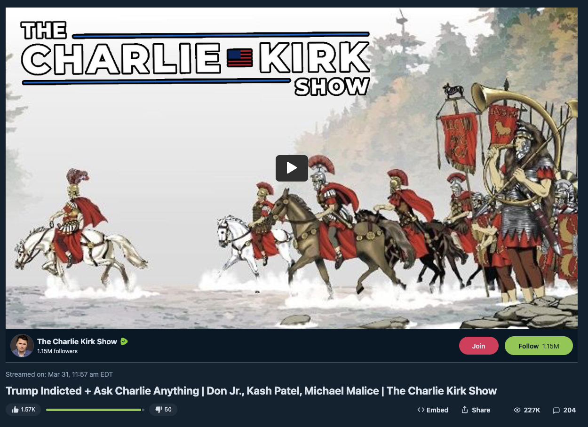This screenshot has width=588, height=427.
Task: Click the Share upload-arrow icon
Action: coord(465,410)
